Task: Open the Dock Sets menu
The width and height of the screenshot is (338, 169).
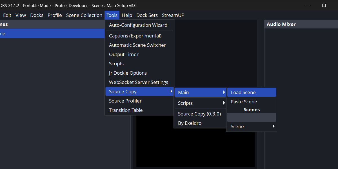Action: tap(147, 15)
